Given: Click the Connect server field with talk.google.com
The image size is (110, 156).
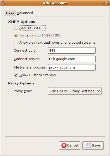Looking at the screenshot, I should click(72, 59).
